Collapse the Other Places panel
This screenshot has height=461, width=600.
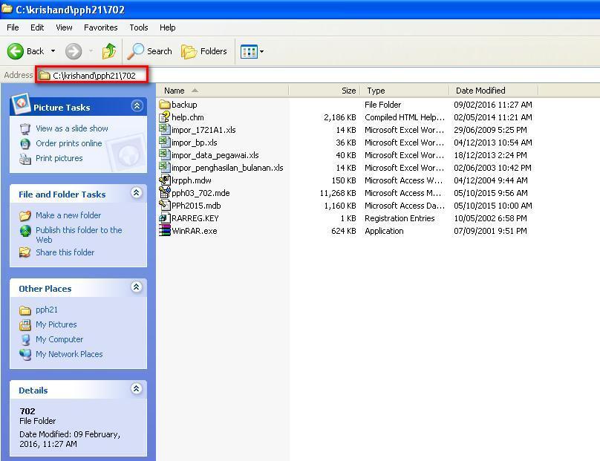click(x=137, y=287)
